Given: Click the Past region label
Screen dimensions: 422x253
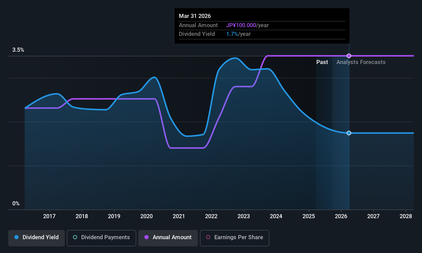Looking at the screenshot, I should pyautogui.click(x=322, y=62).
